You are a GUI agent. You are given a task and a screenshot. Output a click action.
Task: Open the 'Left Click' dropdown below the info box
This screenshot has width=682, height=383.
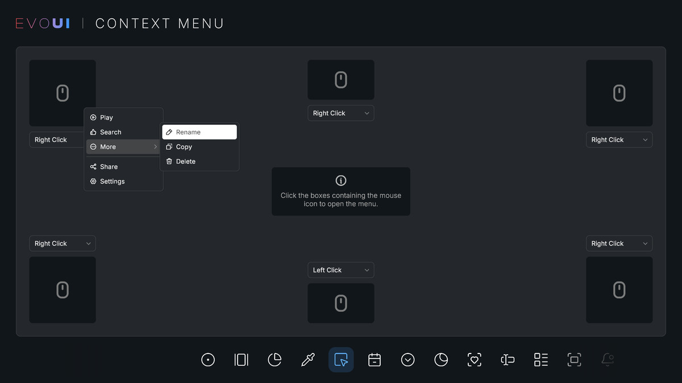(340, 270)
